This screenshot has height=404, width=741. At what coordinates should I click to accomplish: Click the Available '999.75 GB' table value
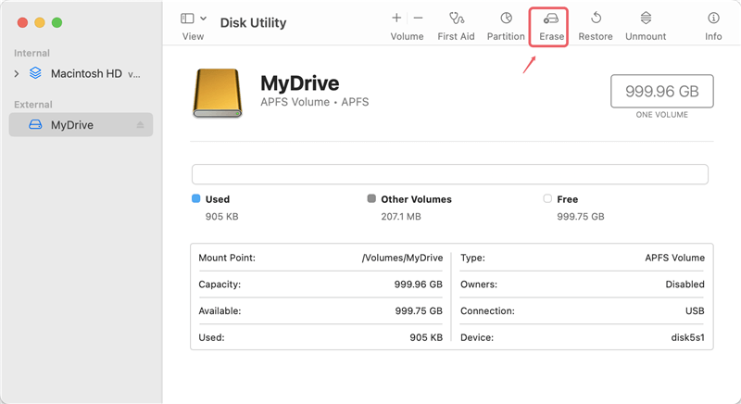click(419, 311)
